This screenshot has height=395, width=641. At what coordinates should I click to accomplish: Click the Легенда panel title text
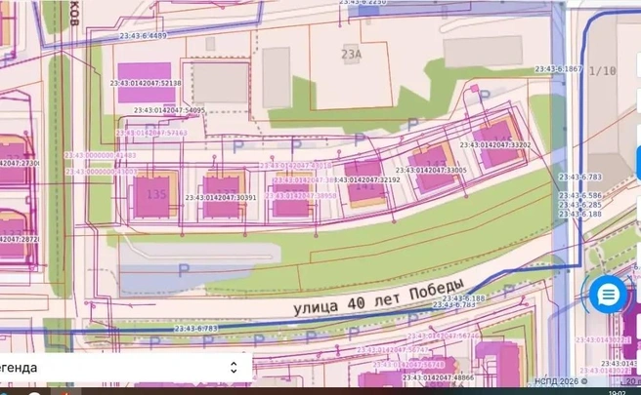point(19,368)
